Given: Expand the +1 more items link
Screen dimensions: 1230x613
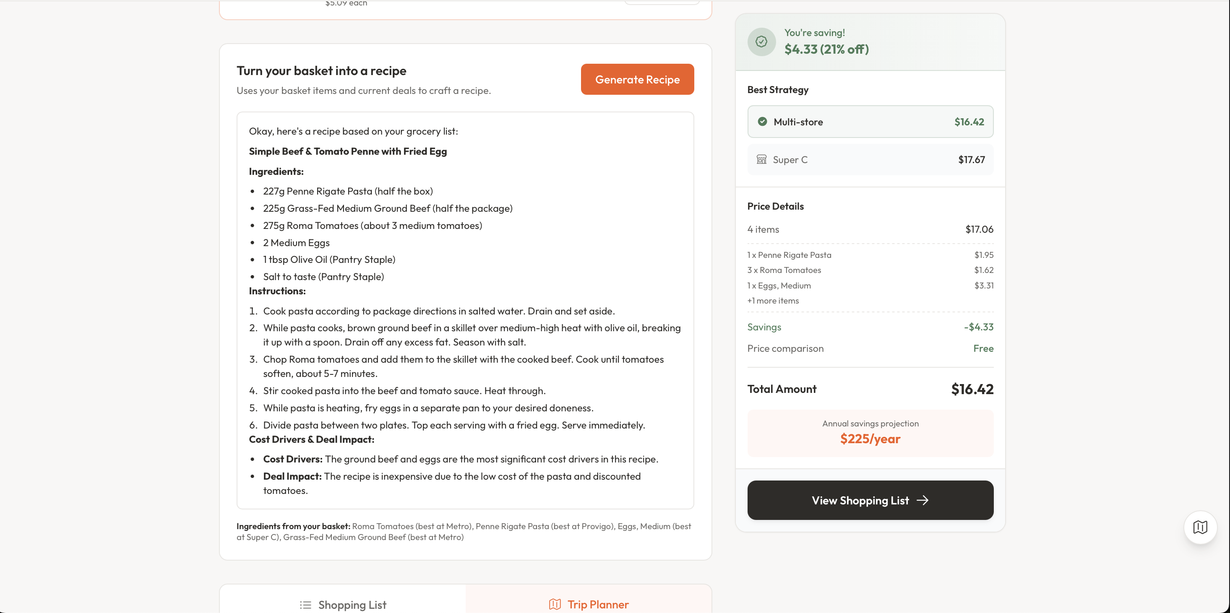Looking at the screenshot, I should [773, 301].
